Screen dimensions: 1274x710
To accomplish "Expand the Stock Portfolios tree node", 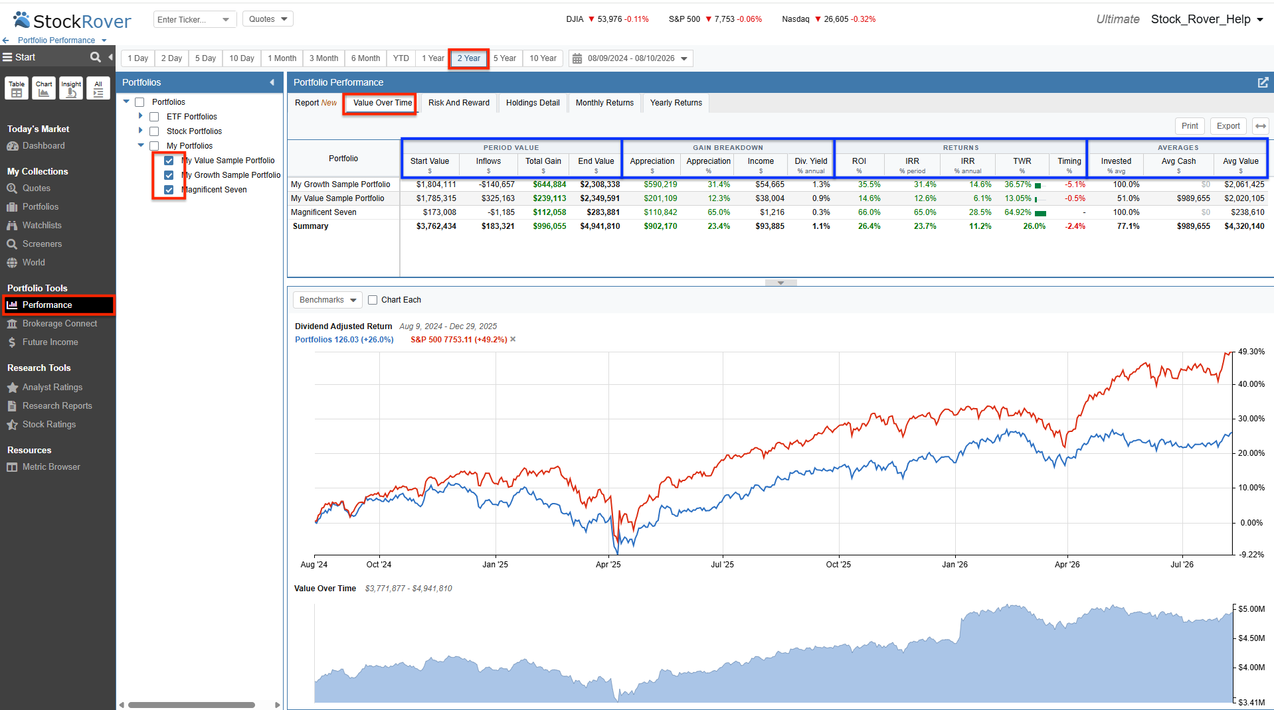I will point(140,131).
